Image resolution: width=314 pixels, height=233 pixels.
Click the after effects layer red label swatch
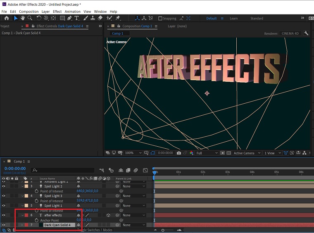coord(27,215)
